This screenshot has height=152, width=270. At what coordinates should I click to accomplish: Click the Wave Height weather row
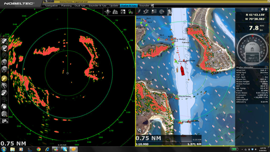252,82
